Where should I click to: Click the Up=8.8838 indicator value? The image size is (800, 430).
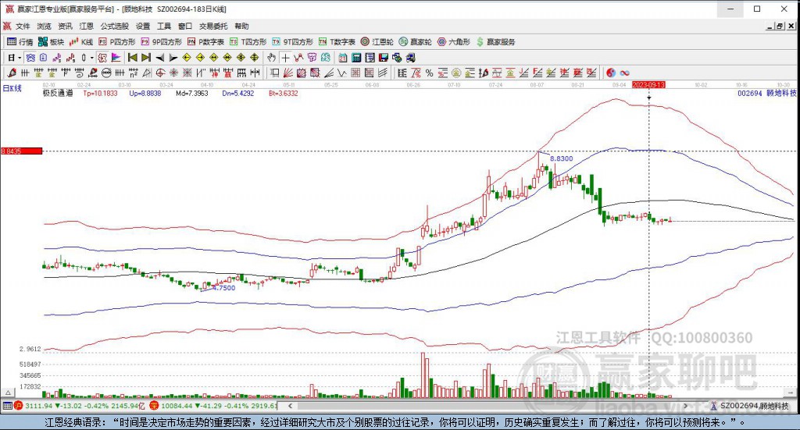pyautogui.click(x=145, y=93)
